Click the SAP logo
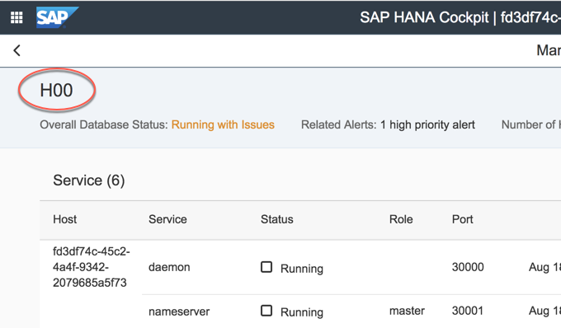The height and width of the screenshot is (328, 561). (57, 17)
